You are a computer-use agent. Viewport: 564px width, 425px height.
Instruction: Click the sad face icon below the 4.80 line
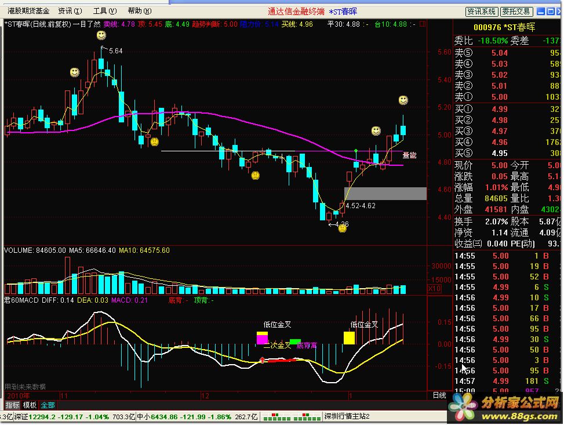pyautogui.click(x=256, y=175)
